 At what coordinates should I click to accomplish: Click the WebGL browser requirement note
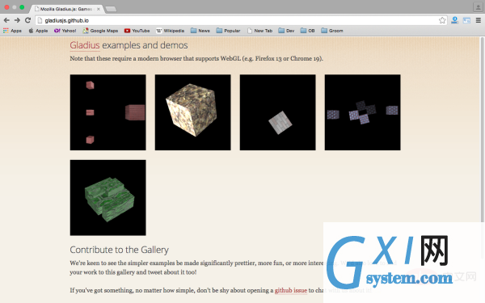pyautogui.click(x=196, y=58)
